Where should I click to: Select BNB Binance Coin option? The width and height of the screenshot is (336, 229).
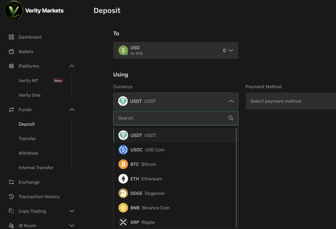(x=175, y=208)
